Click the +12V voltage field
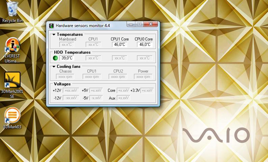This screenshot has height=162, width=268. pyautogui.click(x=71, y=90)
